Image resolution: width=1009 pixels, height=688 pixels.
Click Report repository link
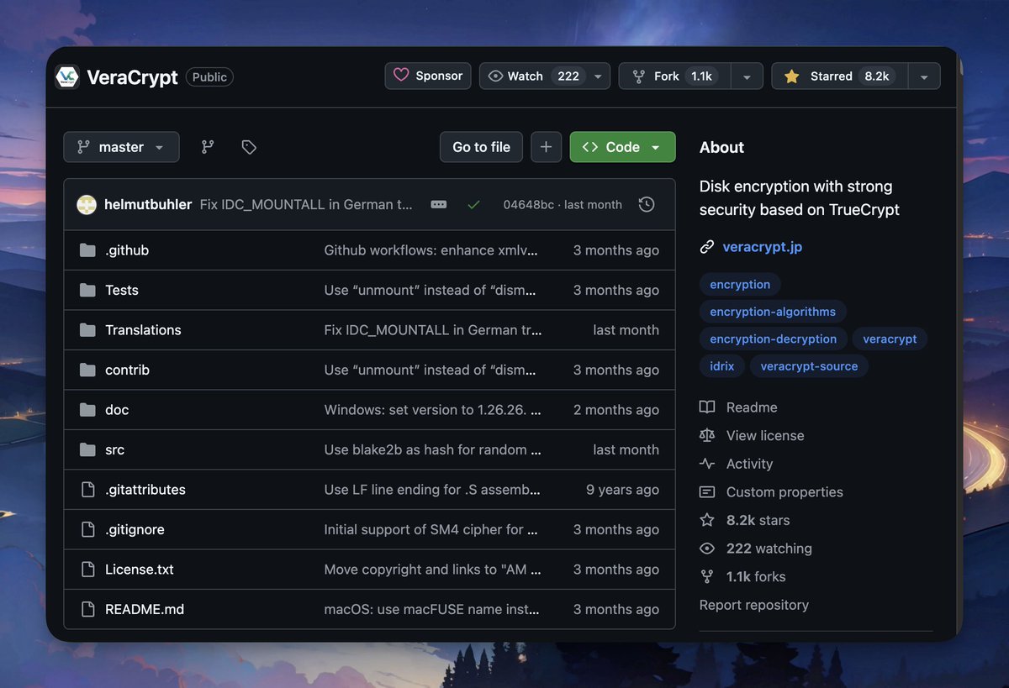(x=754, y=605)
